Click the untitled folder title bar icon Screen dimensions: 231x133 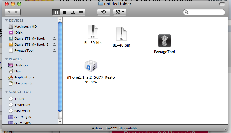[x=101, y=3]
